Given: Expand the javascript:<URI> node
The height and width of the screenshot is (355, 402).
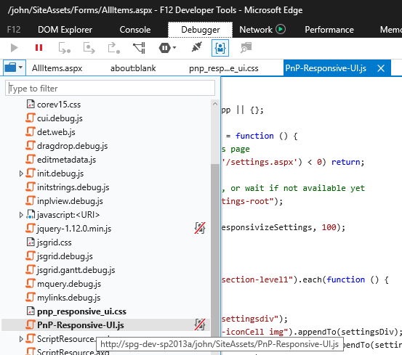Looking at the screenshot, I should tap(21, 215).
